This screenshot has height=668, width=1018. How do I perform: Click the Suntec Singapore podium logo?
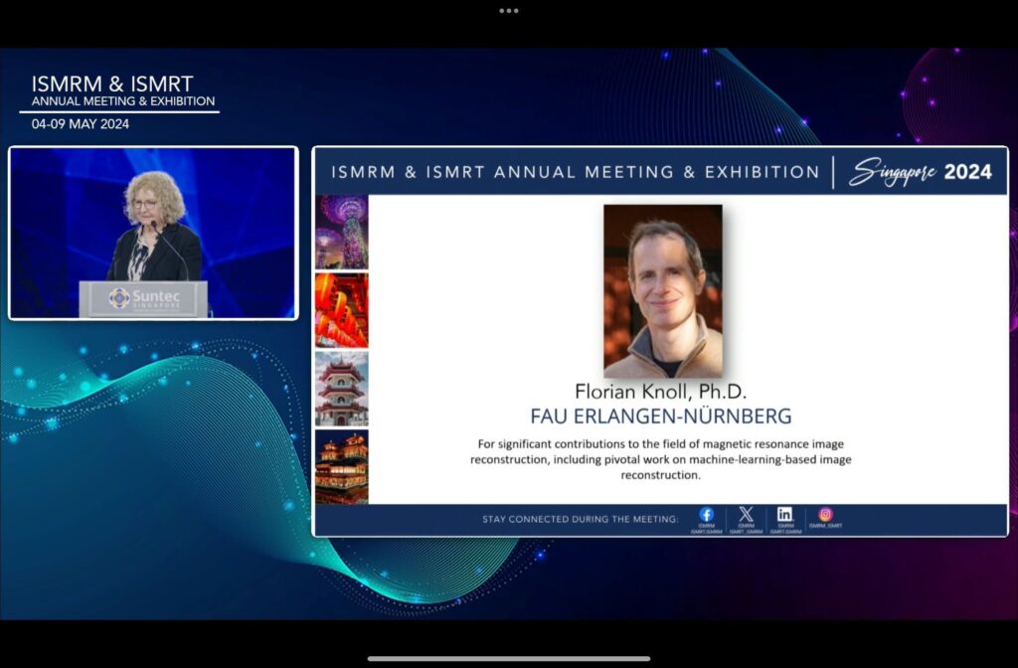coord(144,299)
